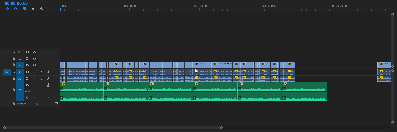Screen dimensions: 397x132
Task: Click the fx badge on the first A3 audio clip
Action: tap(64, 84)
